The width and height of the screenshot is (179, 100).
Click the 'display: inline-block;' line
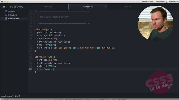(x=51, y=36)
